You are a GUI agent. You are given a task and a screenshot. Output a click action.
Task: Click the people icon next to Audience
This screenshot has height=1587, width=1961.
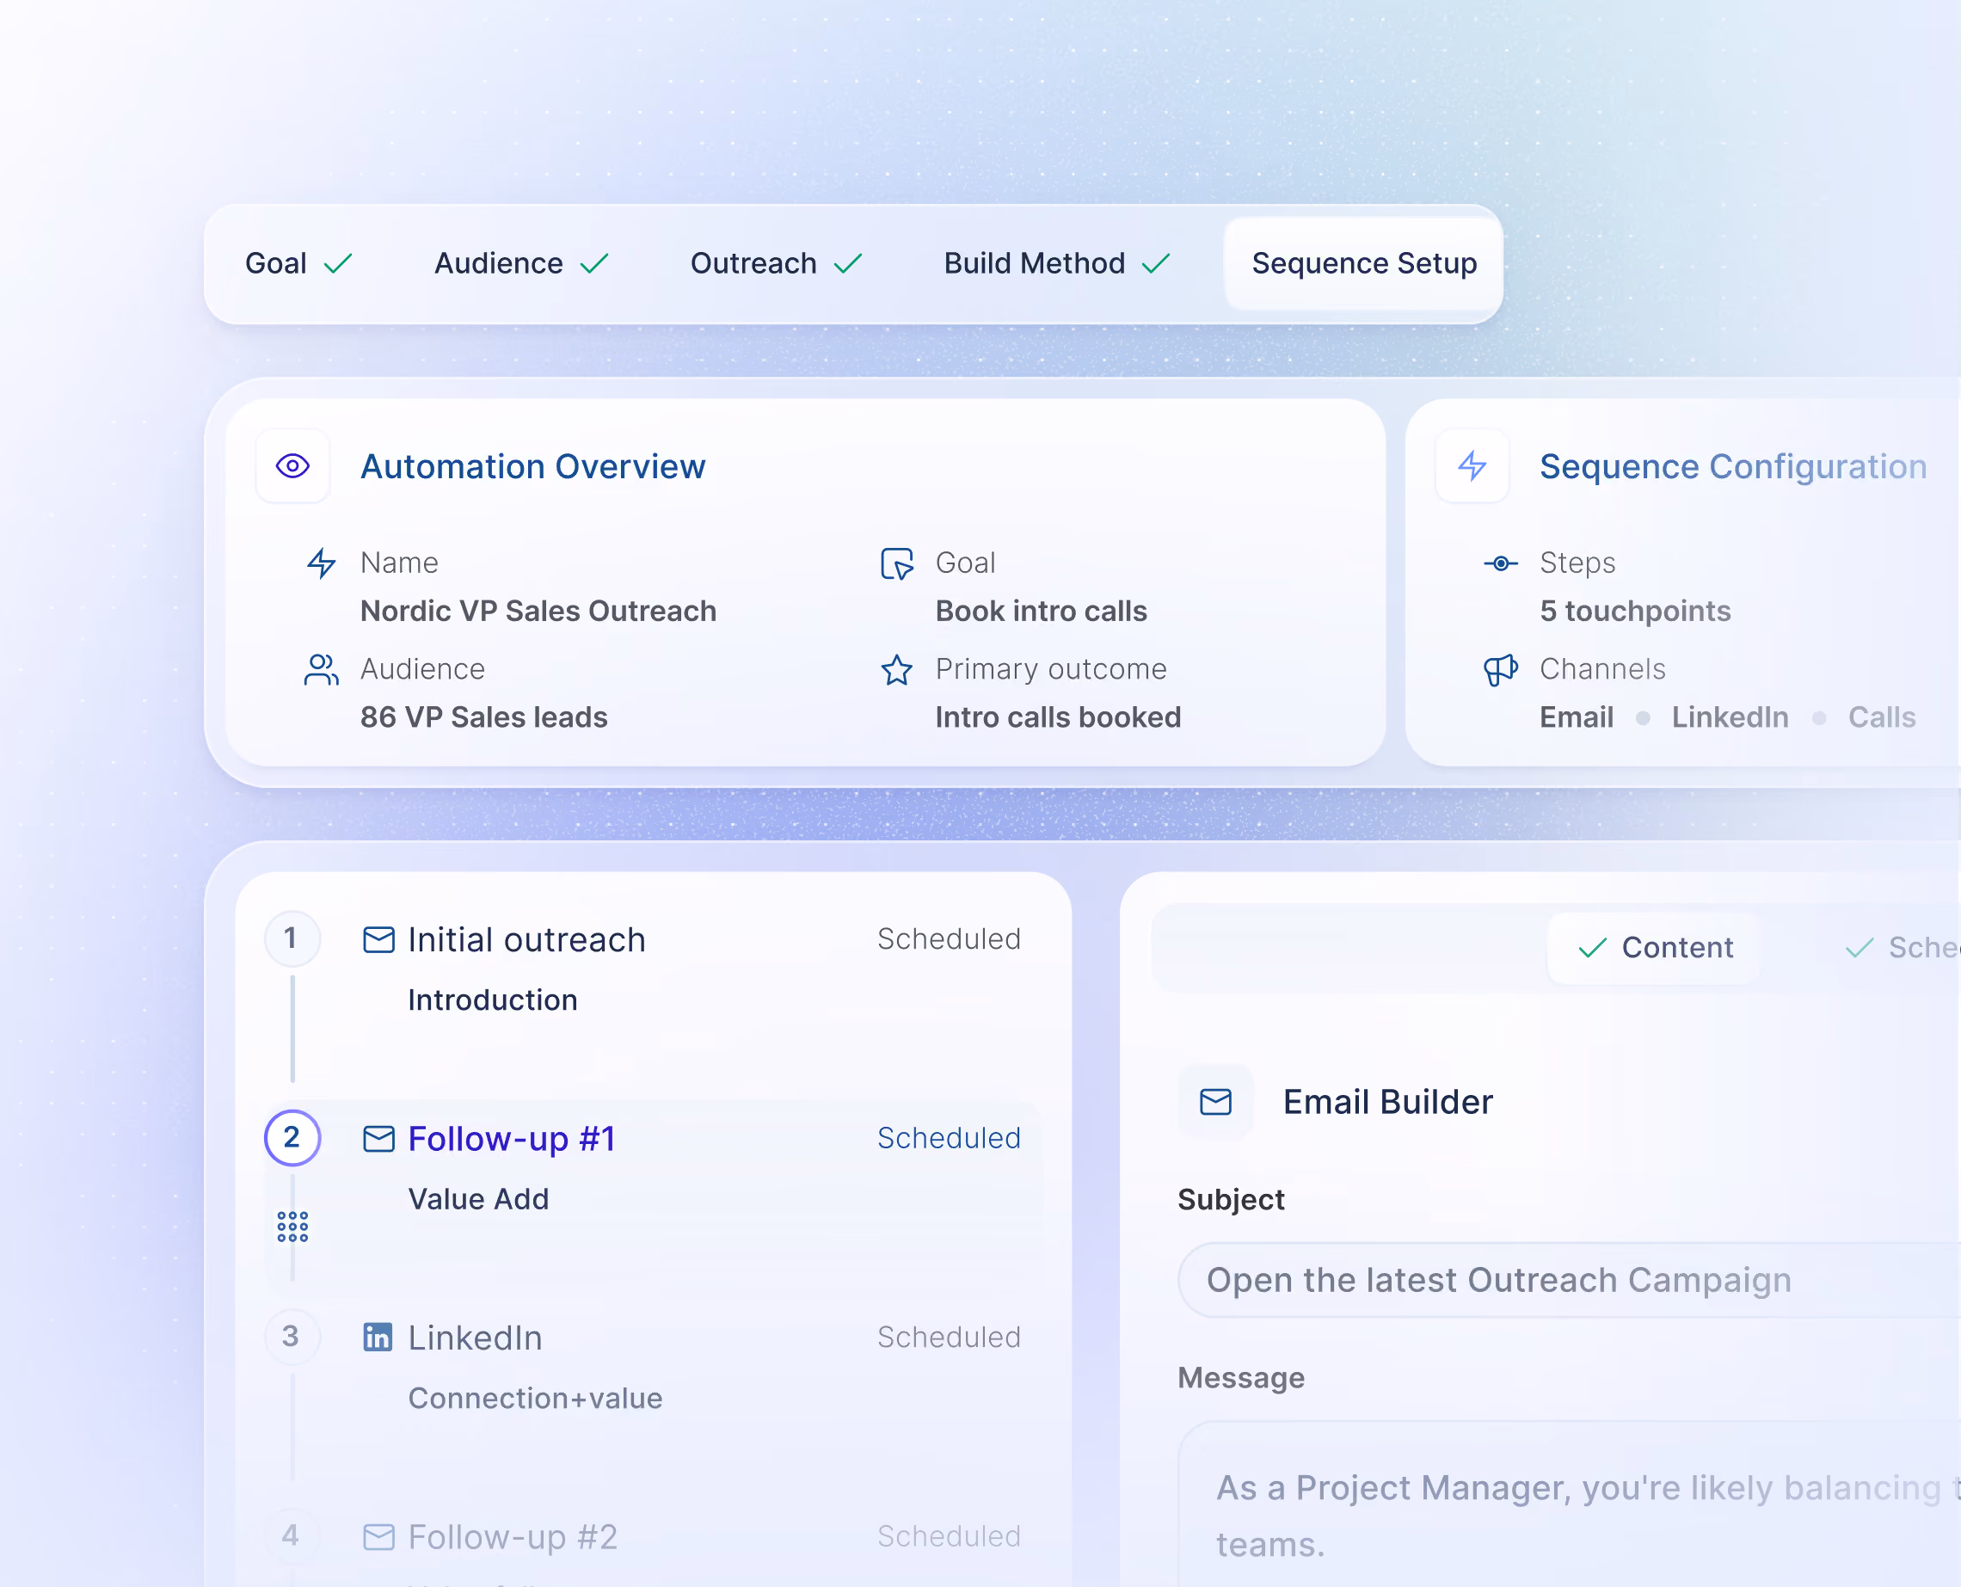point(321,669)
